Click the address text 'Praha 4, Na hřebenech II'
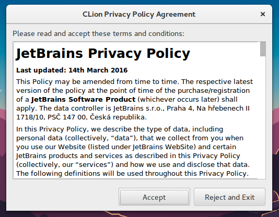Viewport: 279px width, 217px height. (208, 108)
